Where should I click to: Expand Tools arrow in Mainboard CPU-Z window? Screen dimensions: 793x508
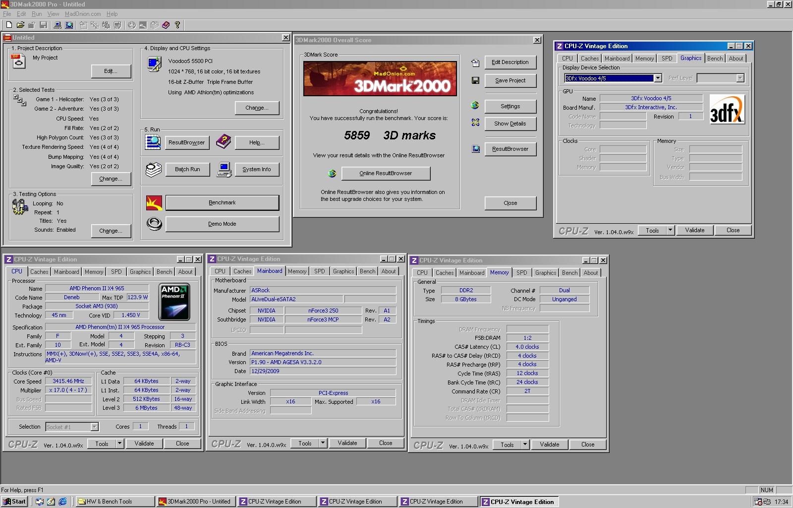tap(323, 443)
